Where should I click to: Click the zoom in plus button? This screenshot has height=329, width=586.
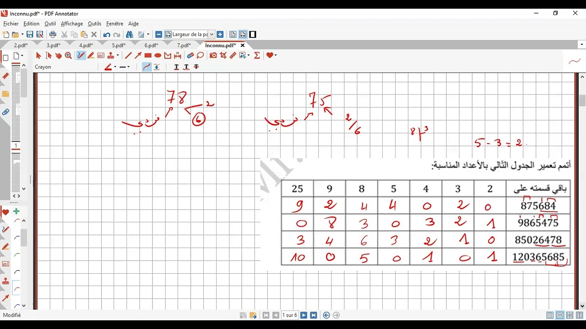[220, 34]
